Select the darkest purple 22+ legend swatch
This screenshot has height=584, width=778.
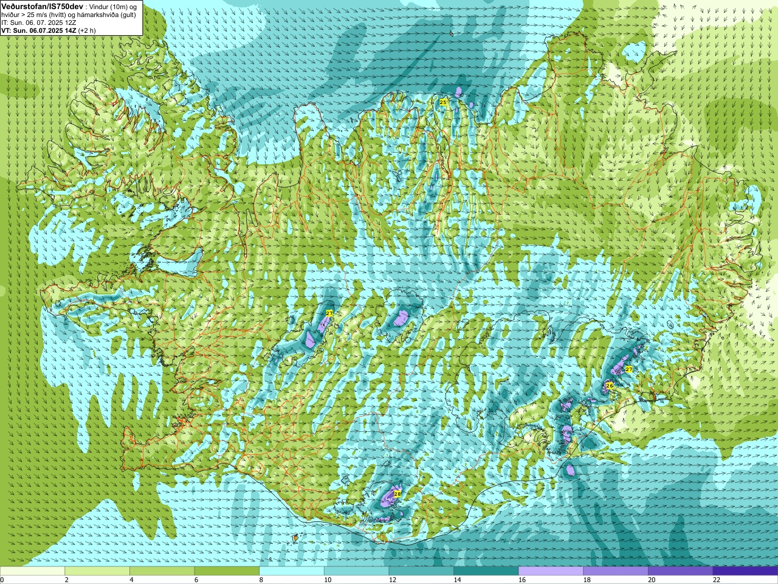point(745,571)
